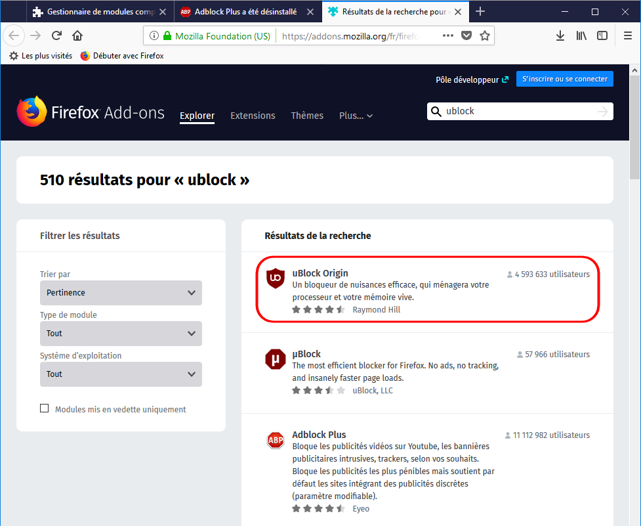Screen dimensions: 641x526
Task: Click the µBlock star rating
Action: [319, 391]
